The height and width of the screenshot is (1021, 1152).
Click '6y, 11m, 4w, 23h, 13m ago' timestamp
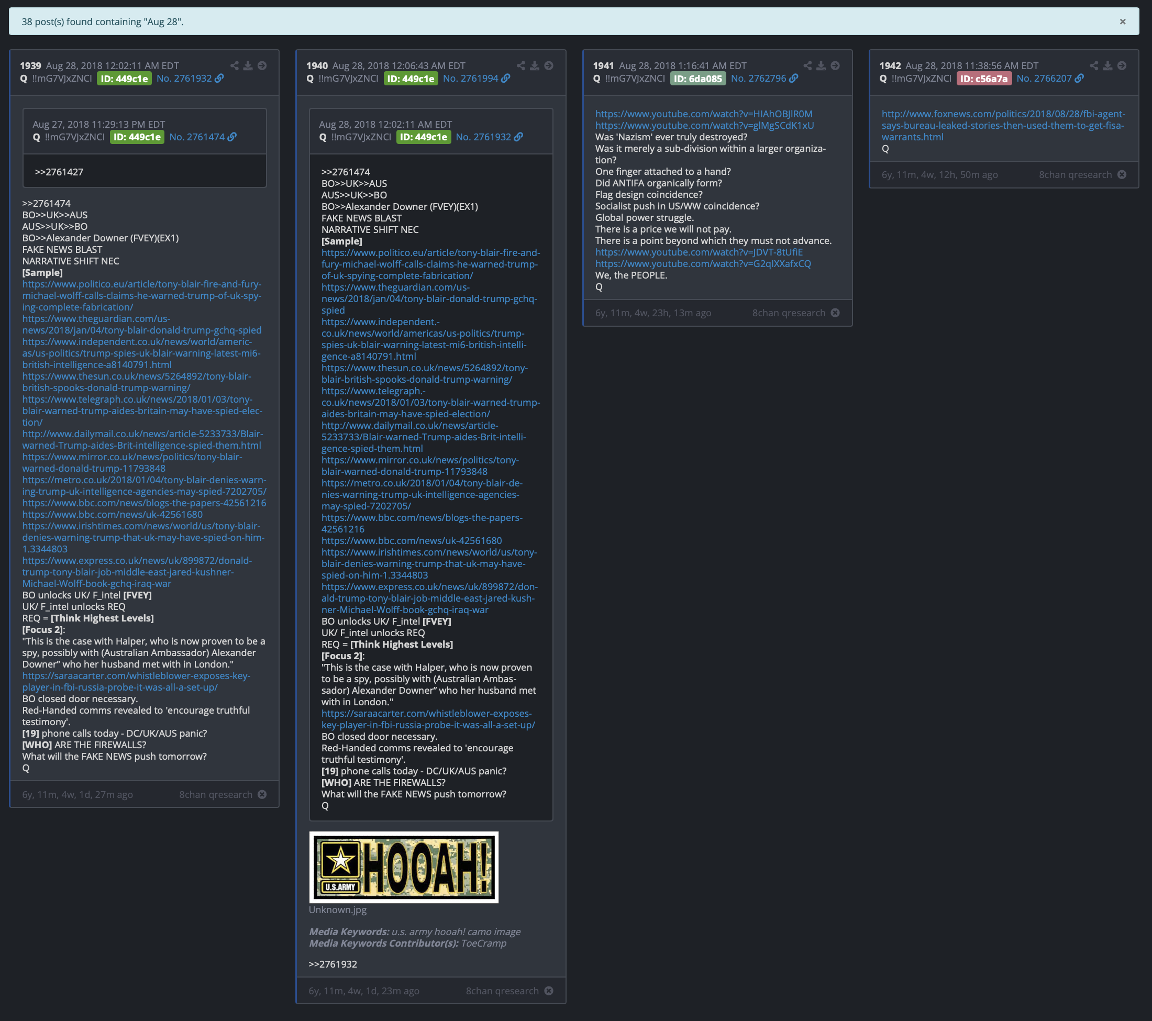pos(653,313)
